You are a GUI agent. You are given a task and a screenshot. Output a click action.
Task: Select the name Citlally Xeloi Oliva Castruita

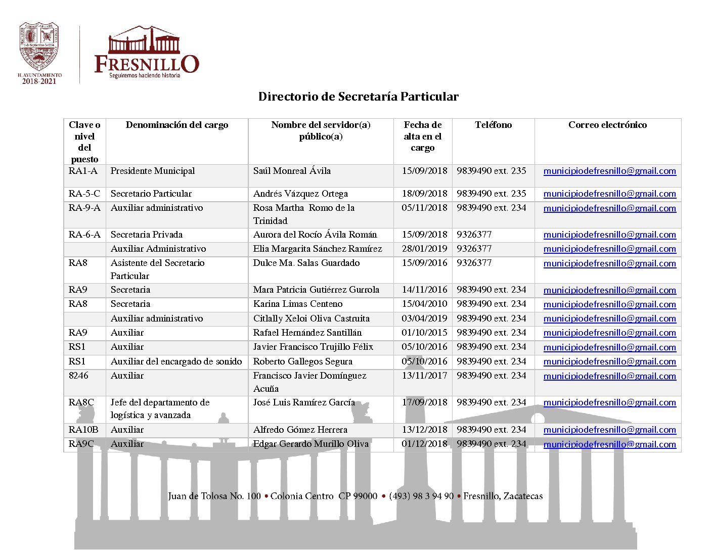point(311,318)
